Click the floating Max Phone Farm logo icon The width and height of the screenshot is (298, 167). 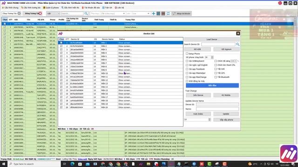(289, 154)
